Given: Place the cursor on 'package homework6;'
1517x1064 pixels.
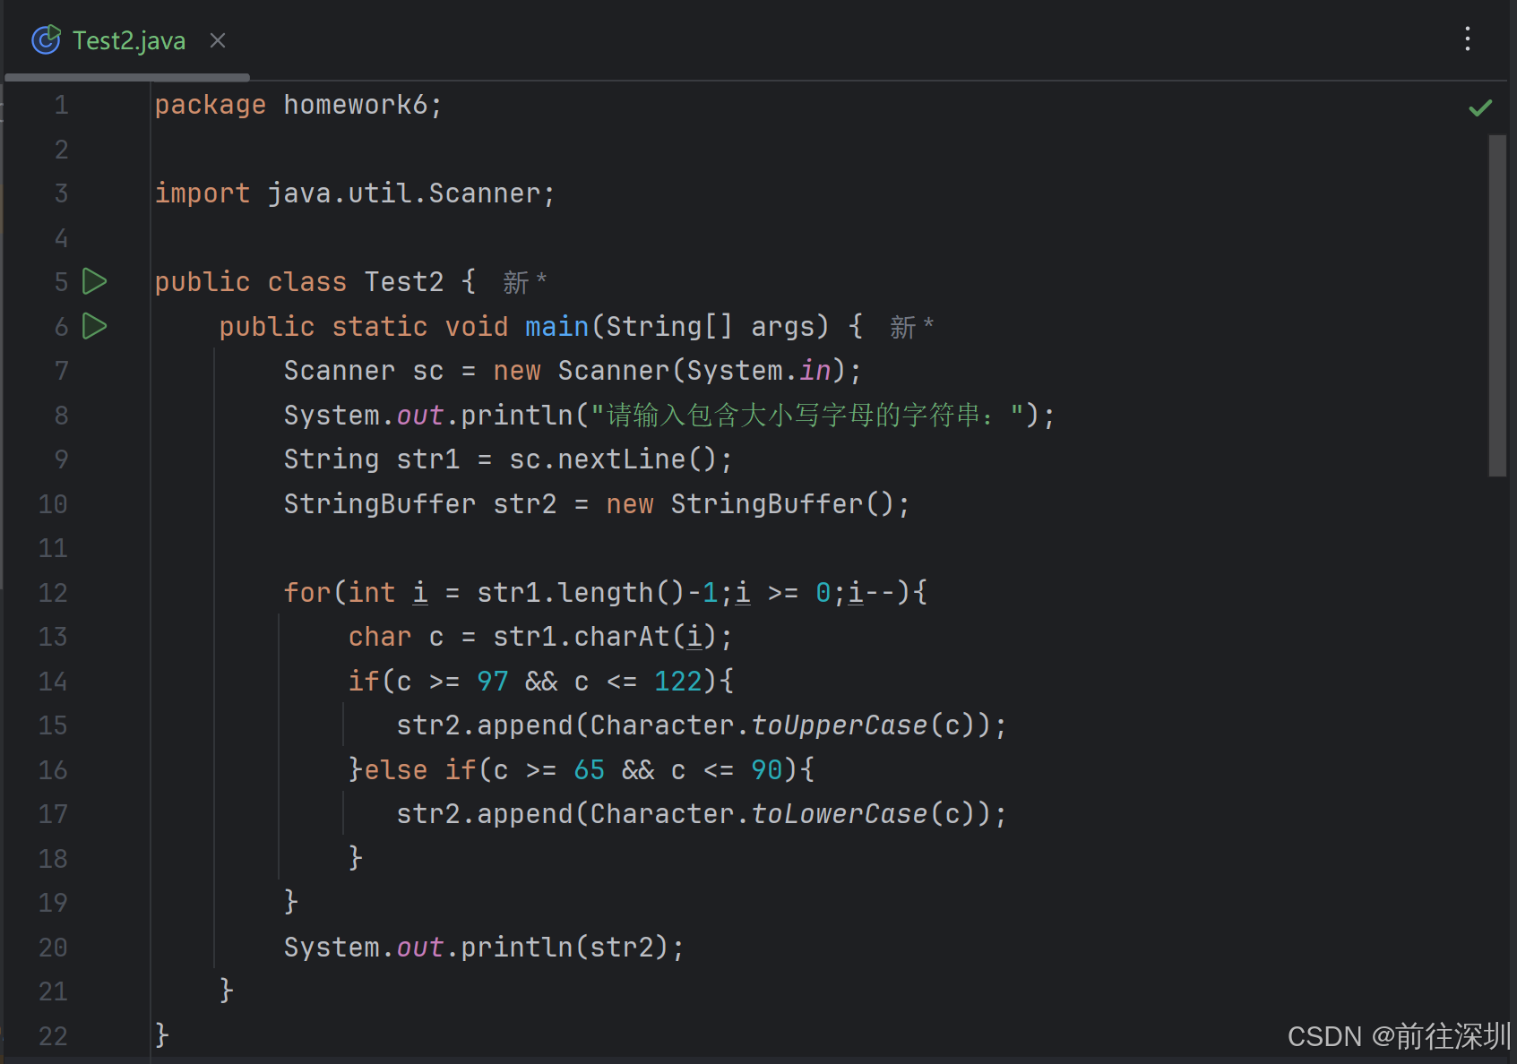Looking at the screenshot, I should point(298,105).
